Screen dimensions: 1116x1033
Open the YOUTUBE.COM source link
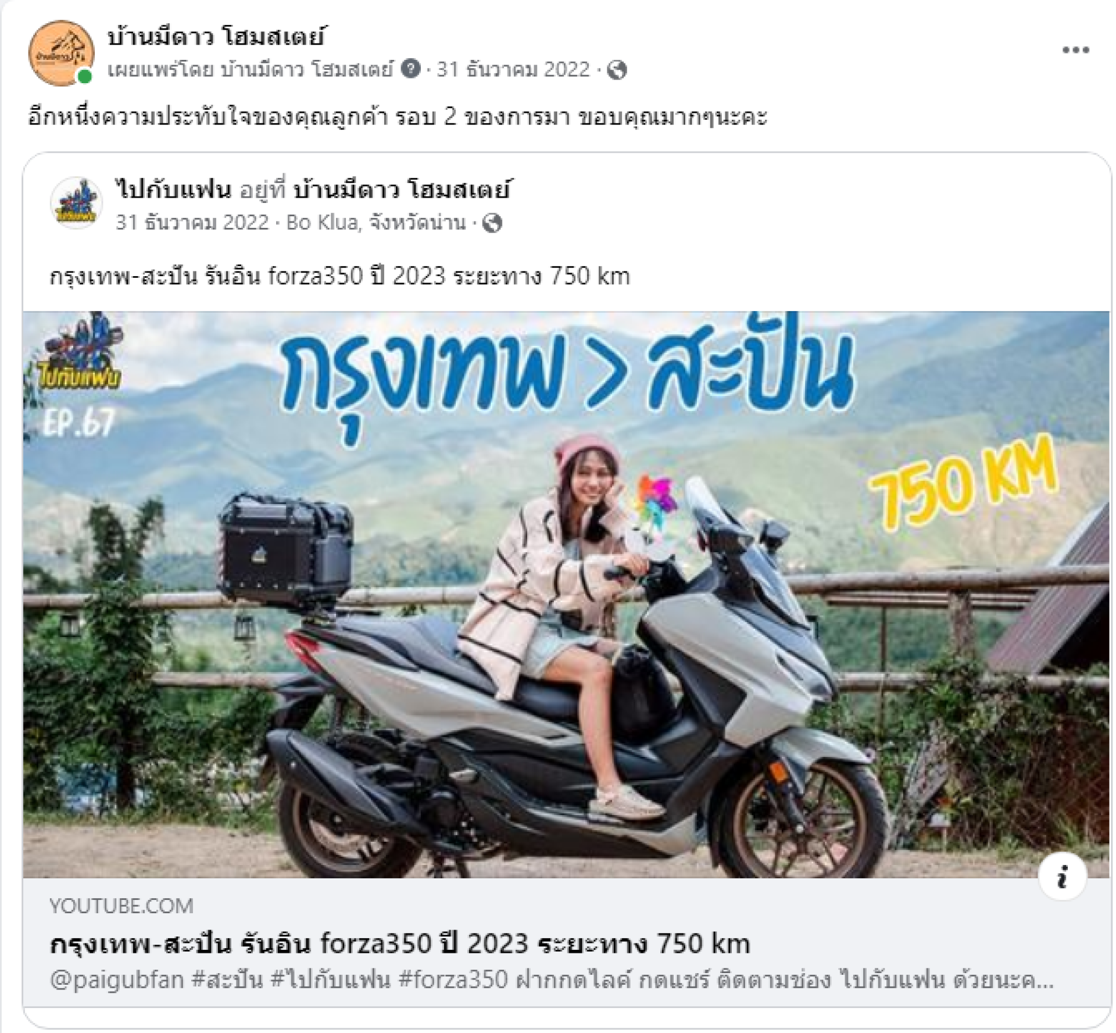pos(121,906)
